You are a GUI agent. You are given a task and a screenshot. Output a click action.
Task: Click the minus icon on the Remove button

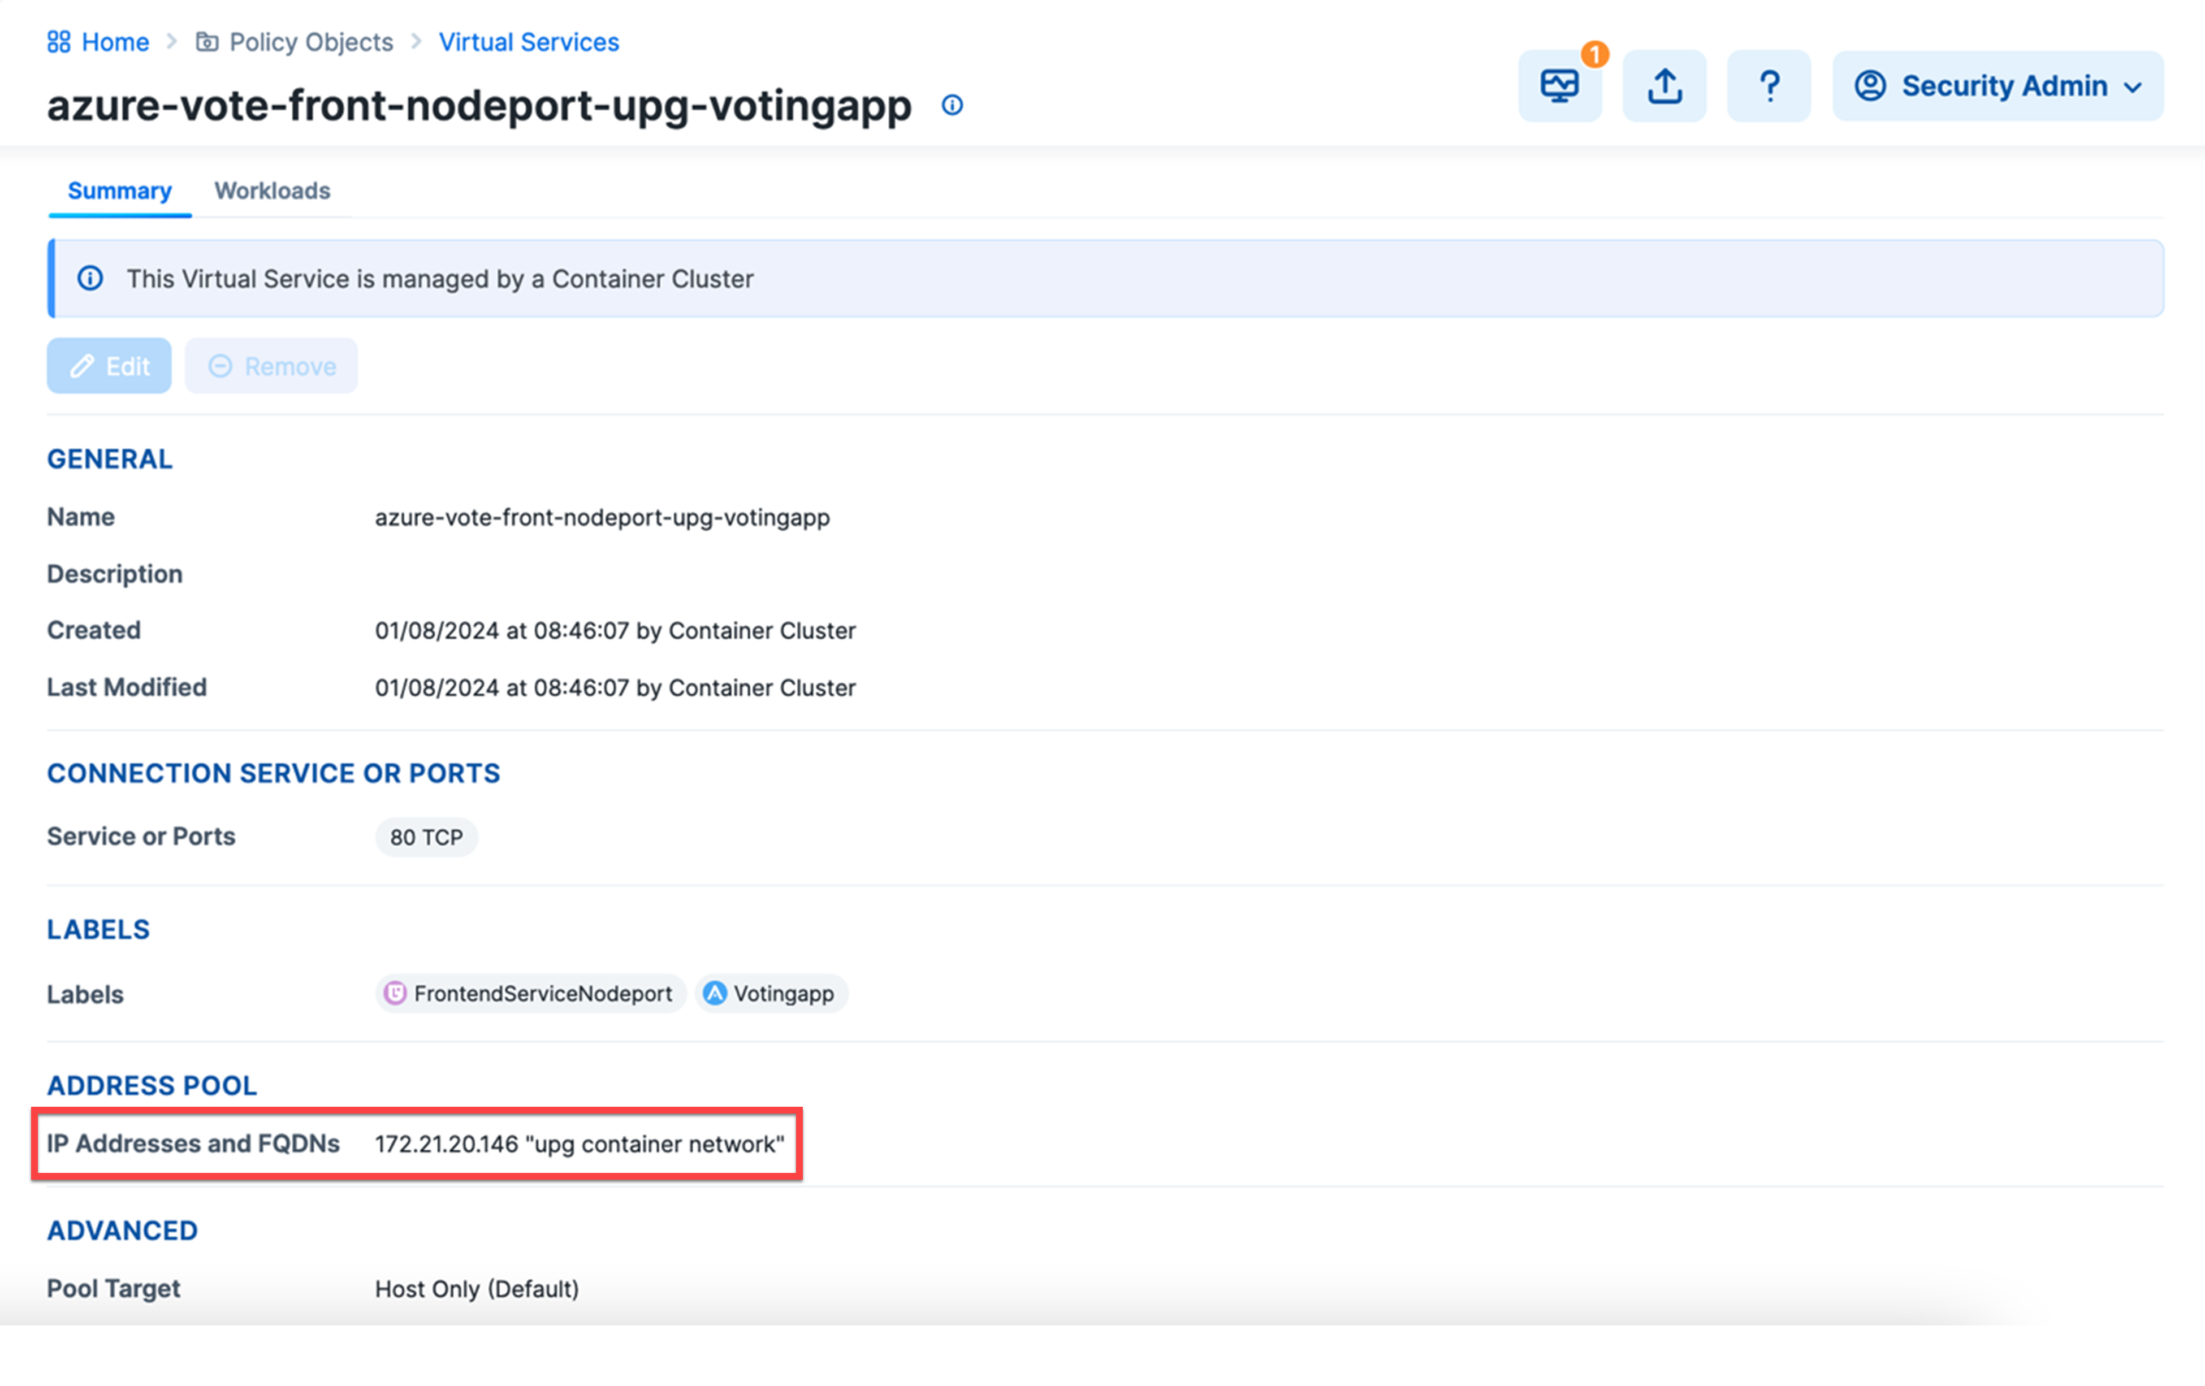click(220, 365)
